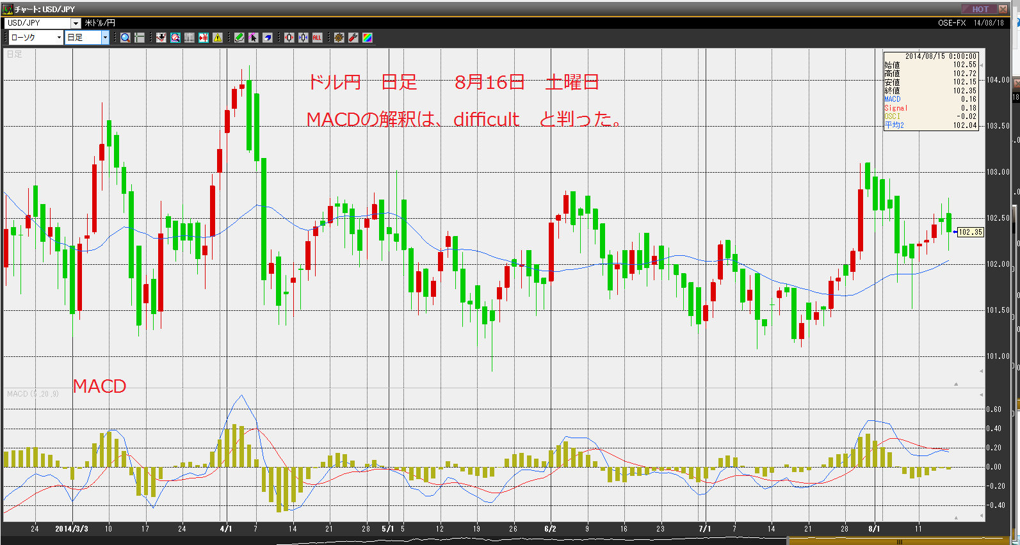Select the pointer arrow line-select tool
This screenshot has width=1020, height=545.
point(253,38)
